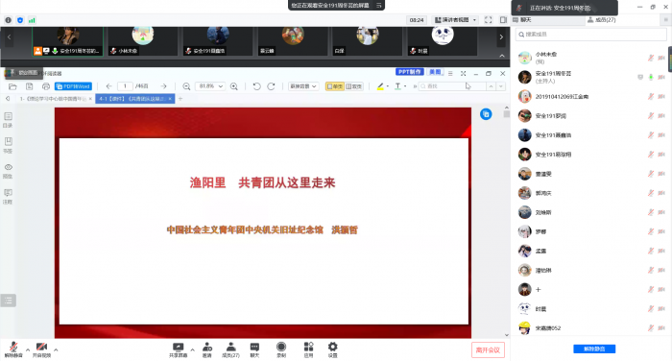Turn on video in meeting toolbar
Screen dimensions: 672x361
[x=41, y=349]
